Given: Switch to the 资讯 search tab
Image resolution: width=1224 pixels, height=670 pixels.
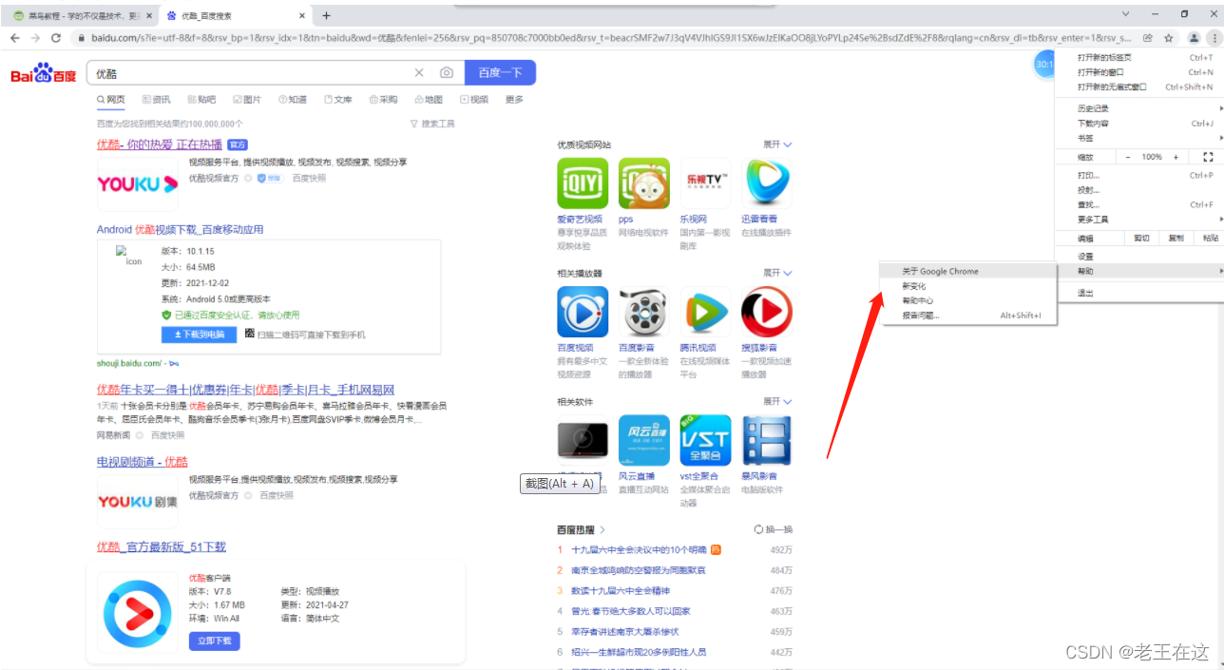Looking at the screenshot, I should (x=156, y=99).
